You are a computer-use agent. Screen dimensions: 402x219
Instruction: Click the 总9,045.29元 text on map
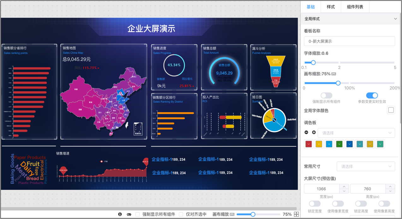(x=77, y=59)
